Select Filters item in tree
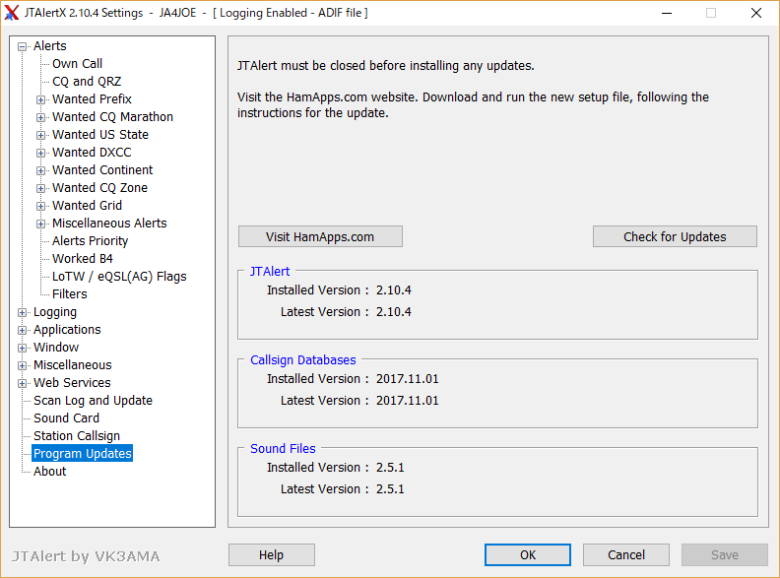Image resolution: width=780 pixels, height=578 pixels. (x=70, y=294)
